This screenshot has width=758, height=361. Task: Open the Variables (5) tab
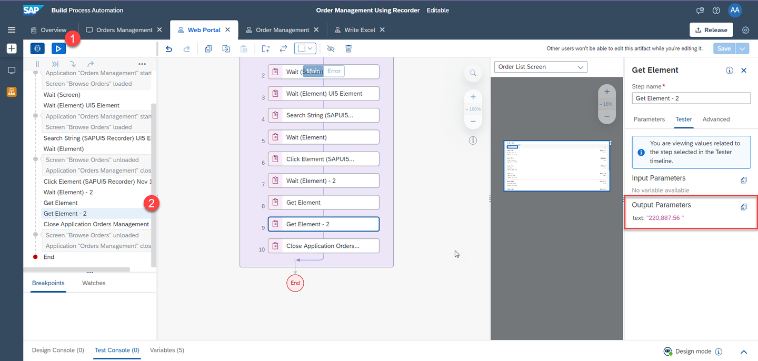coord(167,350)
